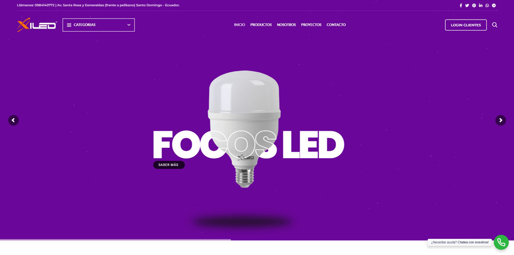This screenshot has width=514, height=255.
Task: Click the Saber Más button
Action: (169, 165)
